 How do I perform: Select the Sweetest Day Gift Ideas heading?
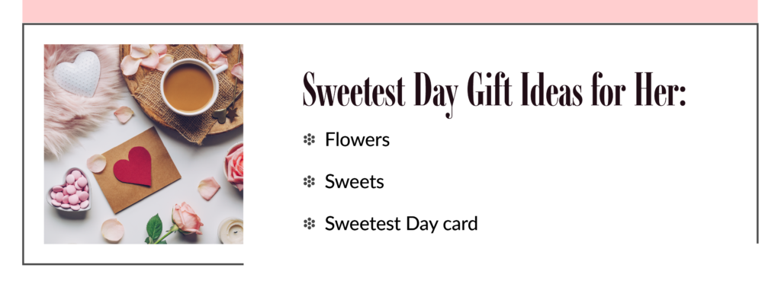pos(494,93)
